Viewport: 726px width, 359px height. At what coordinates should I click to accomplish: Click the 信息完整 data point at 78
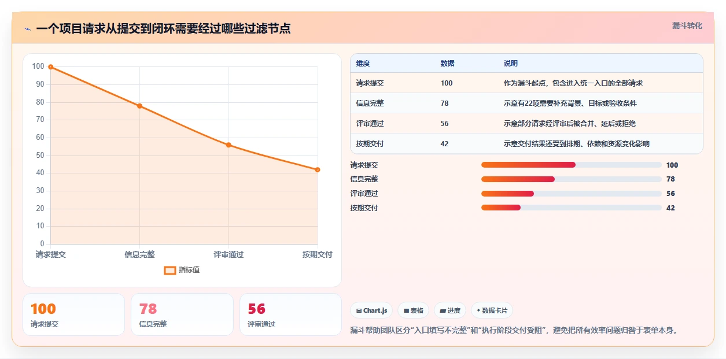139,106
